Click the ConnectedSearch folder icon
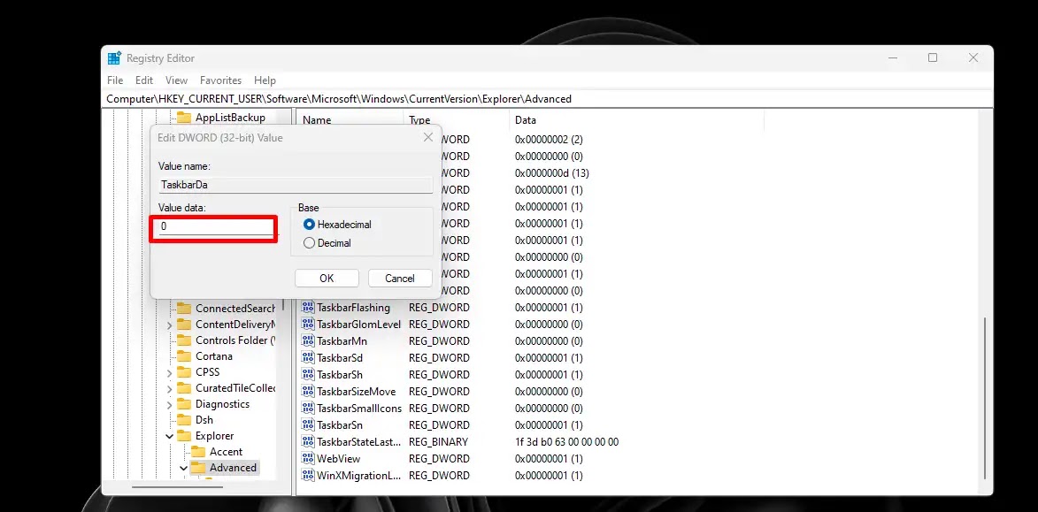Screen dimensions: 1038x512 coord(183,309)
